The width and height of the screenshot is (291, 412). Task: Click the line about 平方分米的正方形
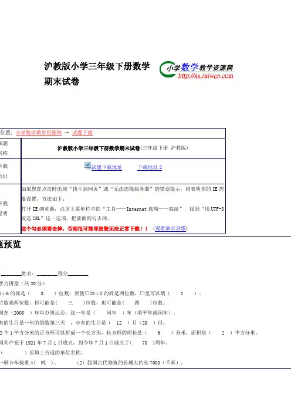point(129,333)
